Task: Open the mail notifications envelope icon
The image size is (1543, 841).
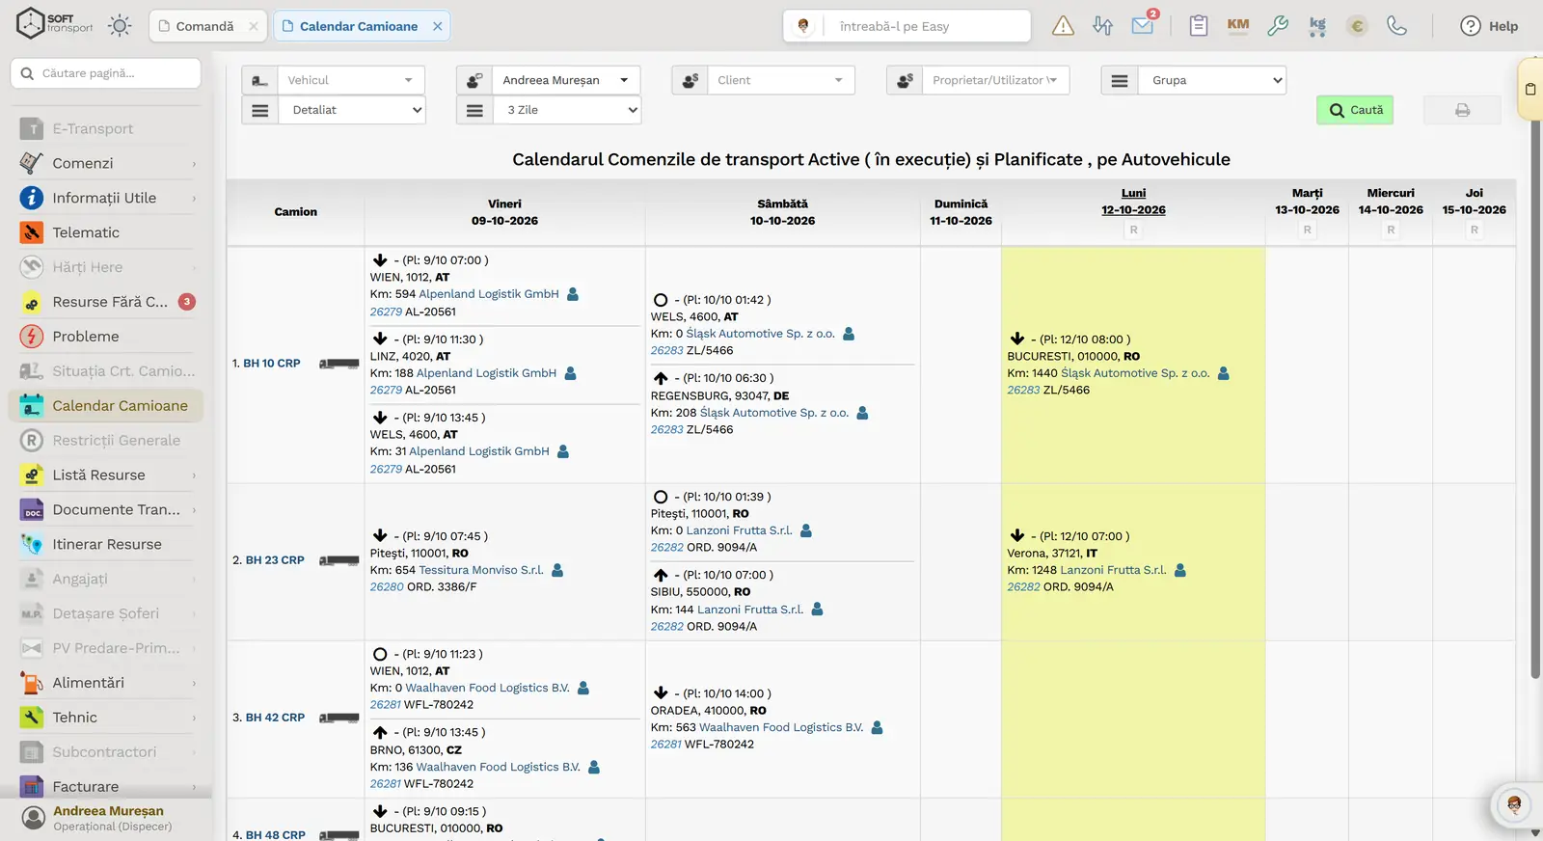Action: (1144, 25)
